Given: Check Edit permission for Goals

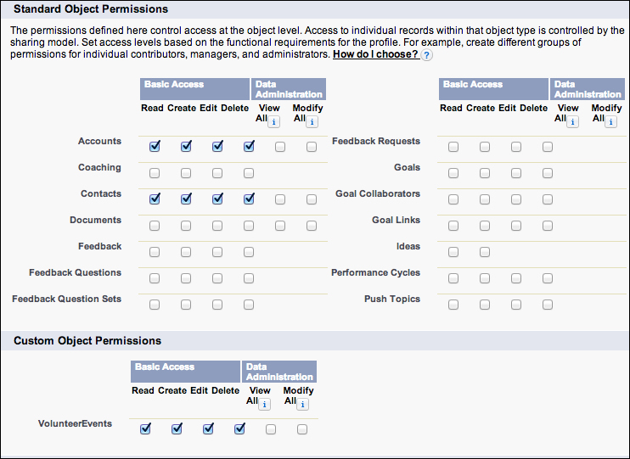Looking at the screenshot, I should coord(516,173).
